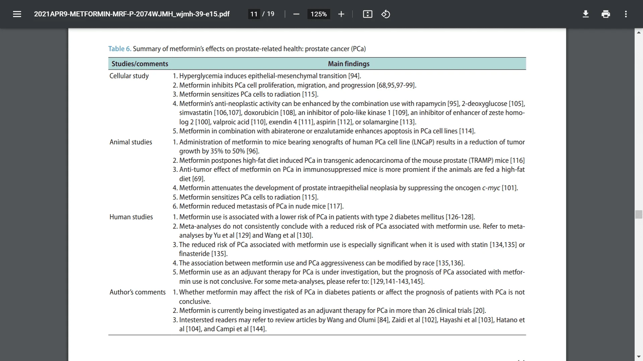Click reference [116] for TRAMP mice
Screen dimensions: 643x361
517,160
